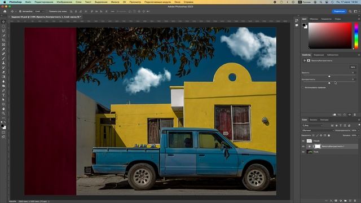The image size is (361, 203).
Task: Hide the Яркость/Контрастность 1 layer eye
Action: click(x=303, y=147)
